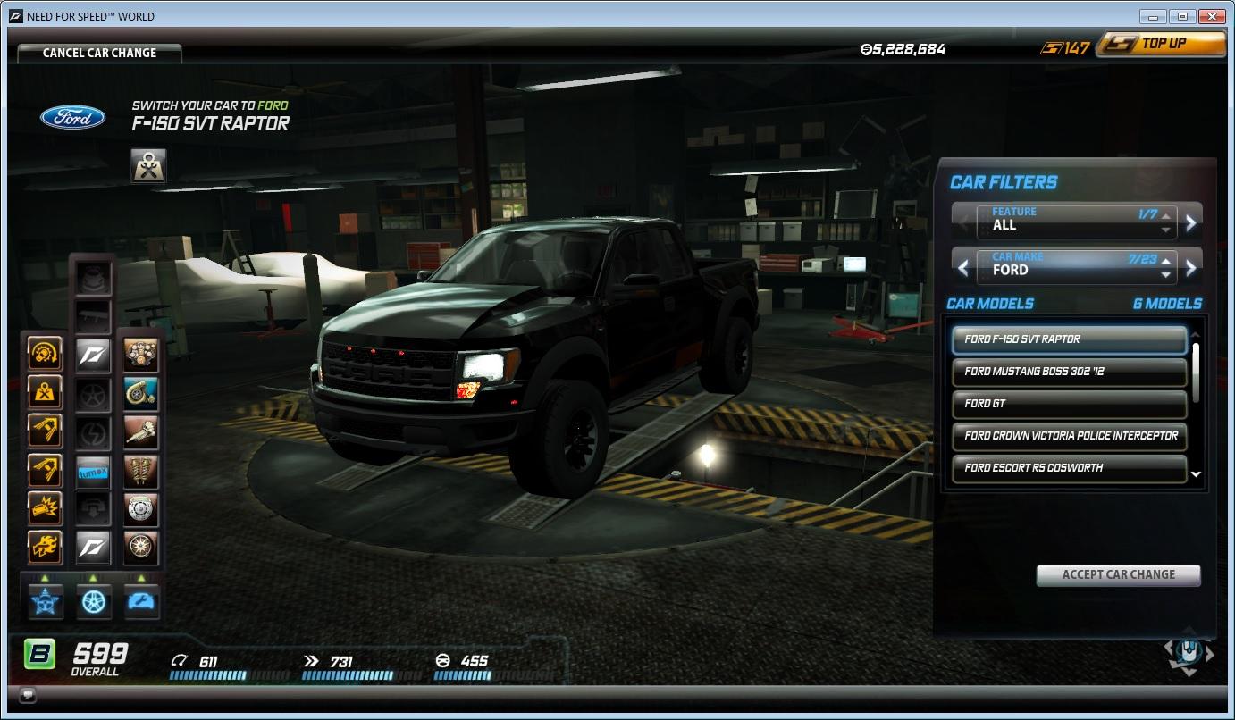
Task: Select the turbo forced induction part
Action: (x=141, y=392)
